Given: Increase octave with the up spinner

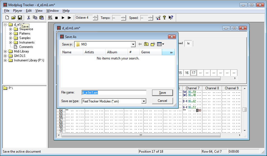Looking at the screenshot, I should pyautogui.click(x=95, y=16).
